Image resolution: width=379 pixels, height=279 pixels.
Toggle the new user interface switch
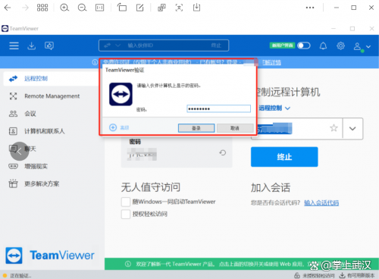[304, 45]
